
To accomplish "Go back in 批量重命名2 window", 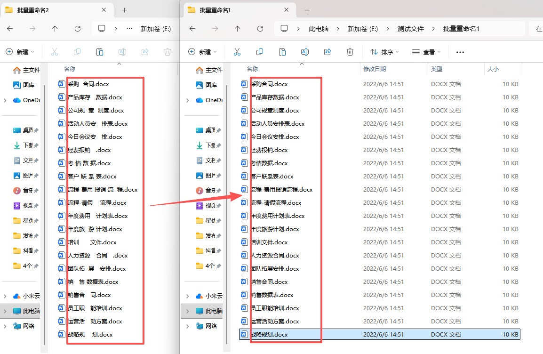I will tap(10, 29).
